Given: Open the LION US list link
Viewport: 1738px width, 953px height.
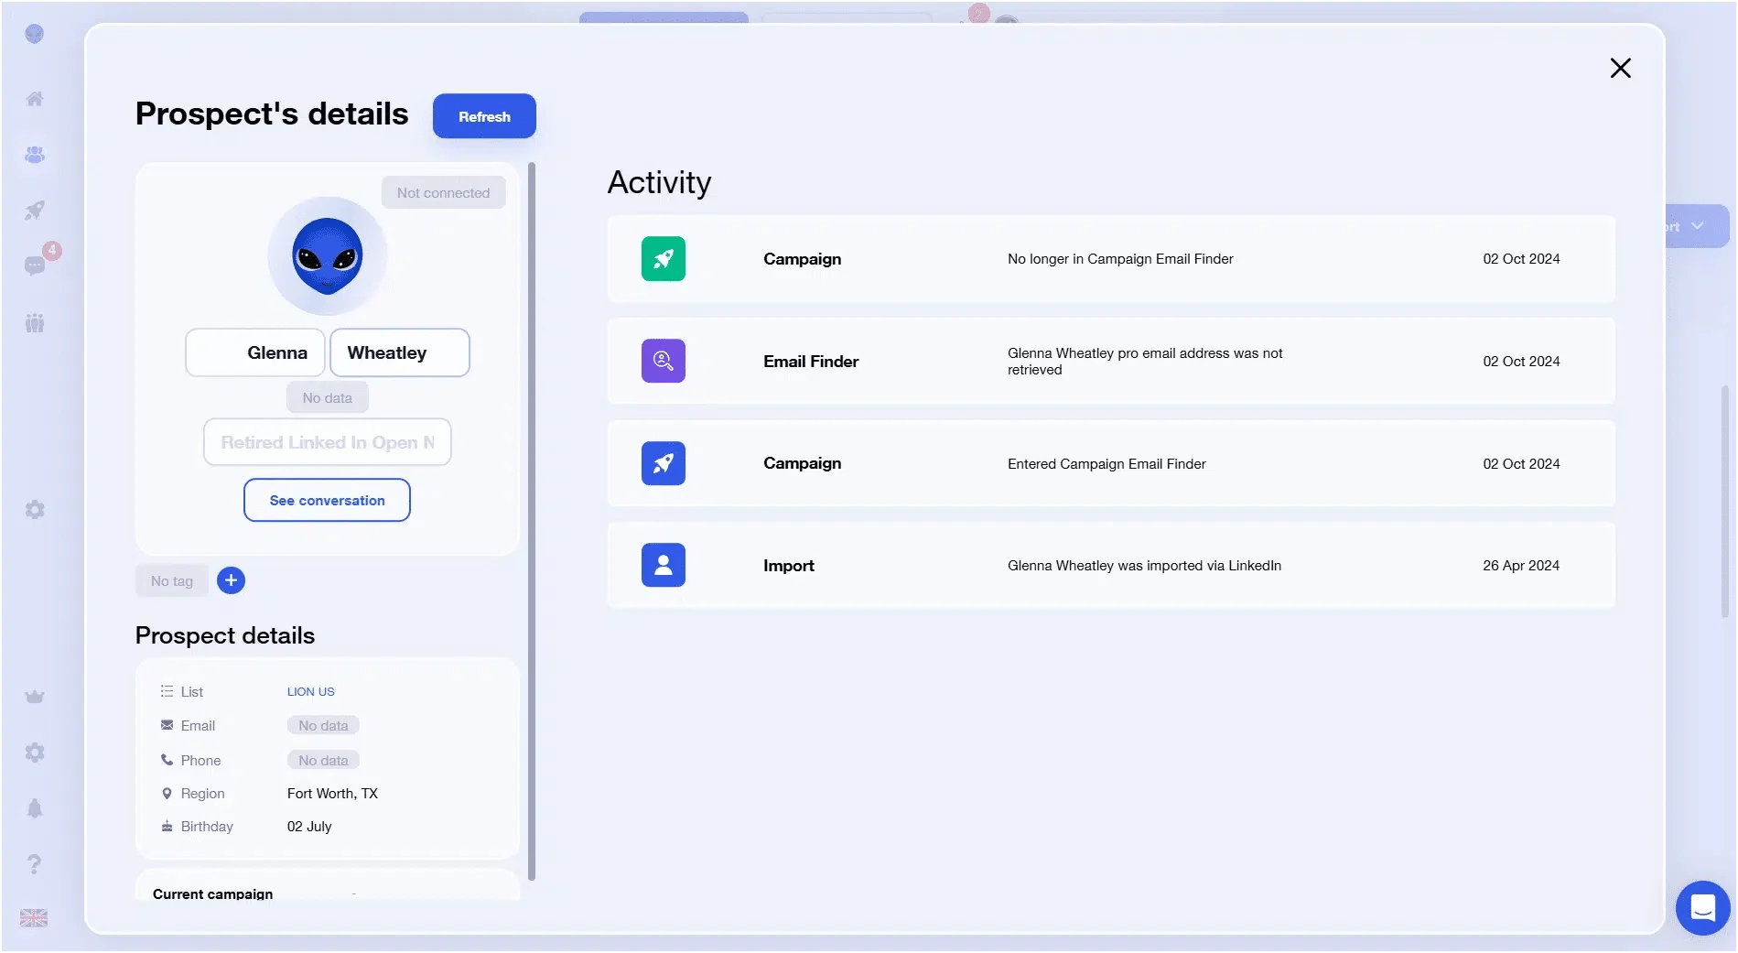Looking at the screenshot, I should 310,691.
